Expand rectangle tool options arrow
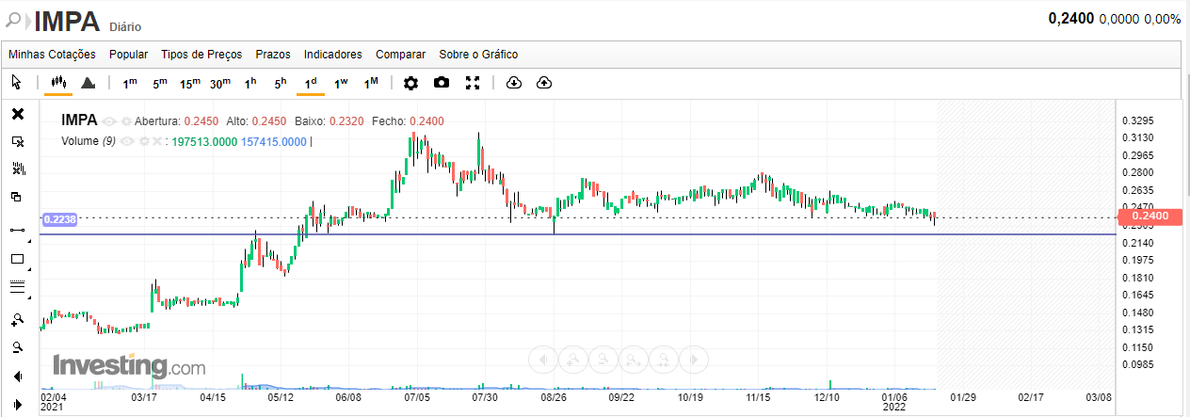 [29, 270]
